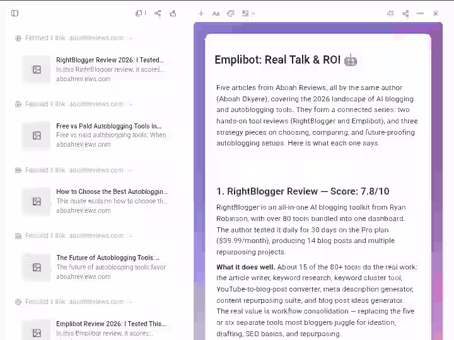Open How to Choose the Best Autoblogging link
Image resolution: width=454 pixels, height=340 pixels.
112,191
